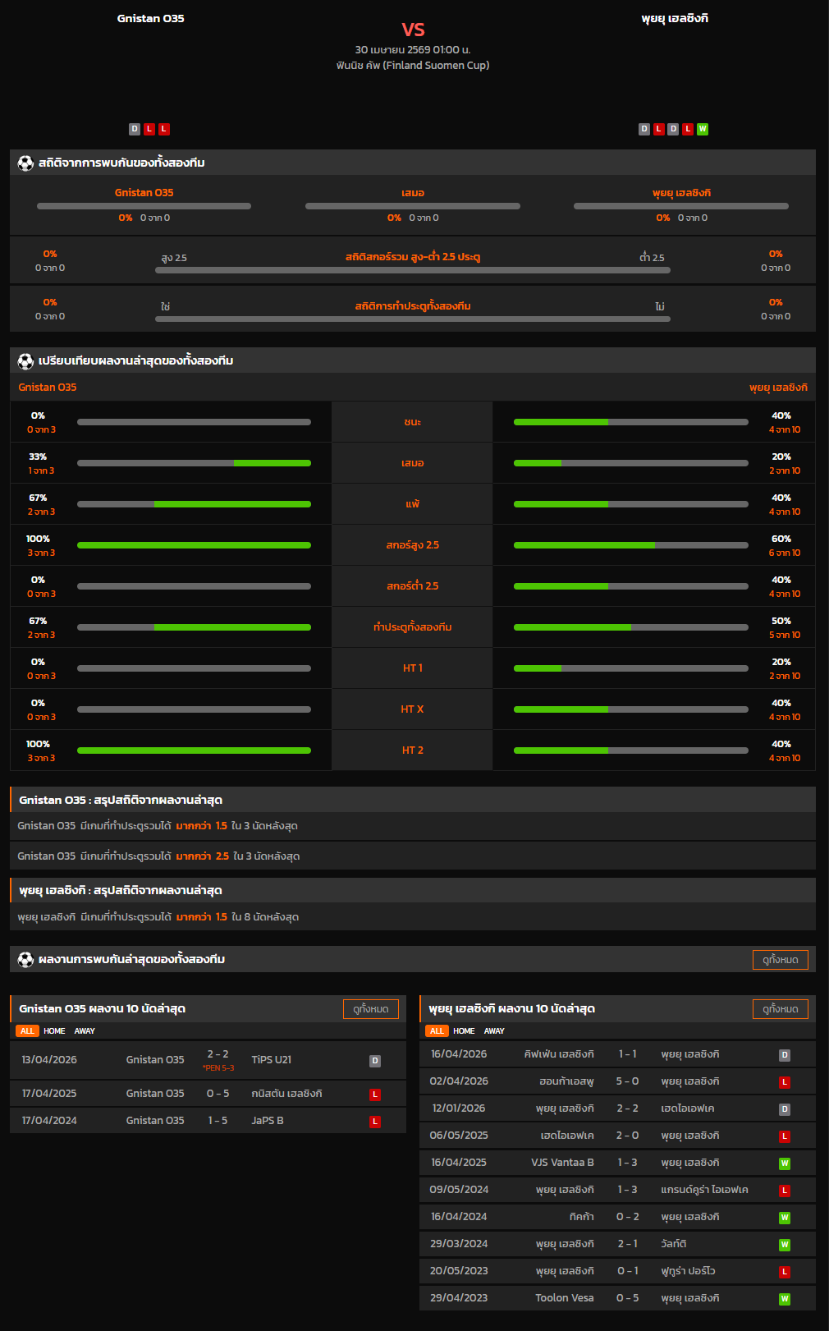829x1331 pixels.
Task: Select HOME tab in พยยุ เฮลซิงกิ matches
Action: 464,1031
